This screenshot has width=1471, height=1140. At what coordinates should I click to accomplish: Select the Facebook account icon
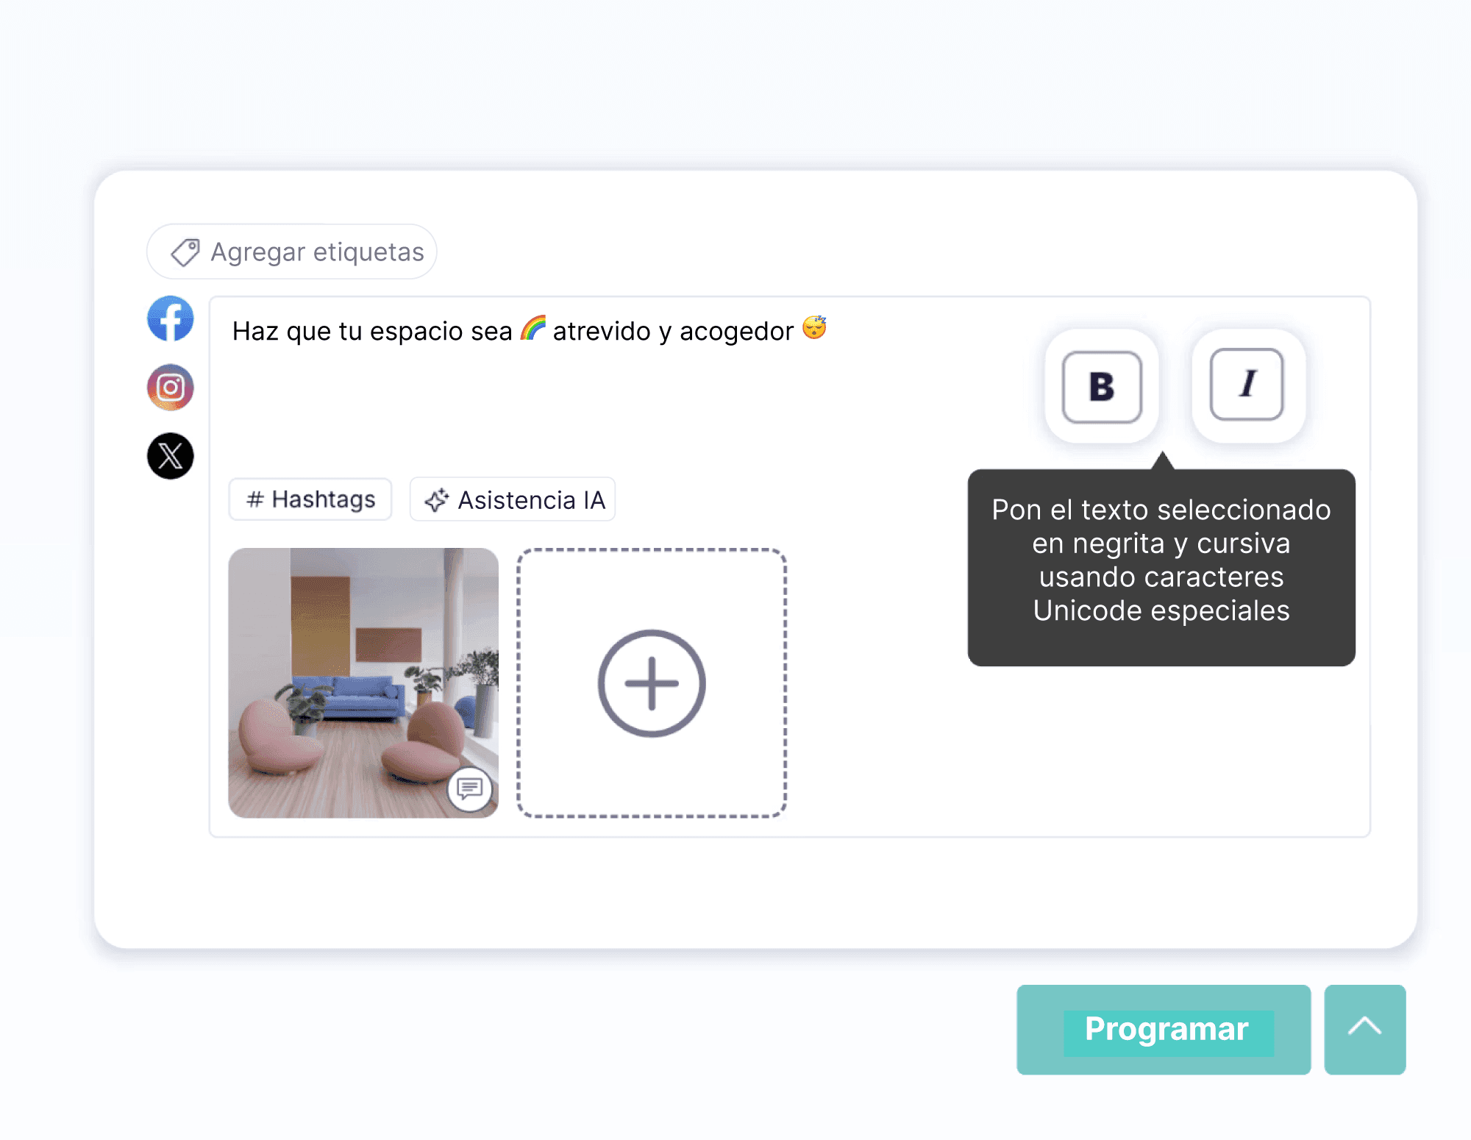tap(171, 318)
